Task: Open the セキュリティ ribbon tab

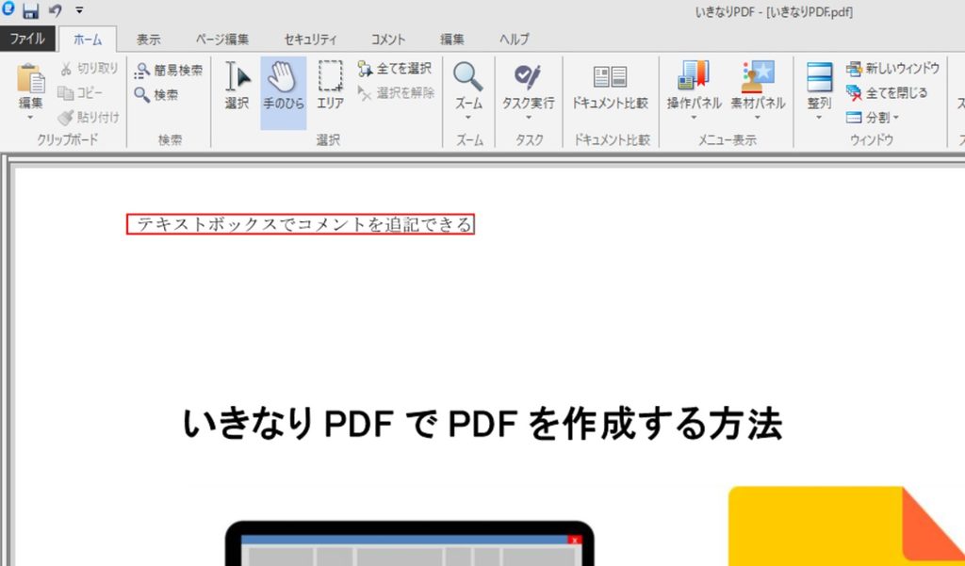Action: point(310,40)
